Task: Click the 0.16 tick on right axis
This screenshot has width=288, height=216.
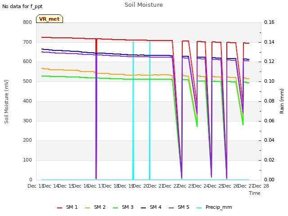Action: 269,22
